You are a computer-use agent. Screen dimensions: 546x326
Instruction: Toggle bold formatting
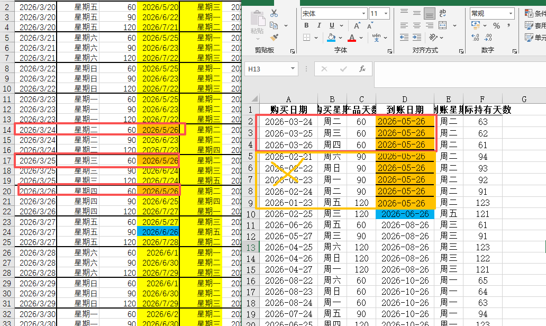tap(307, 25)
